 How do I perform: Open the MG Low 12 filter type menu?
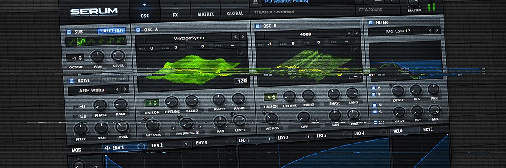(x=398, y=31)
